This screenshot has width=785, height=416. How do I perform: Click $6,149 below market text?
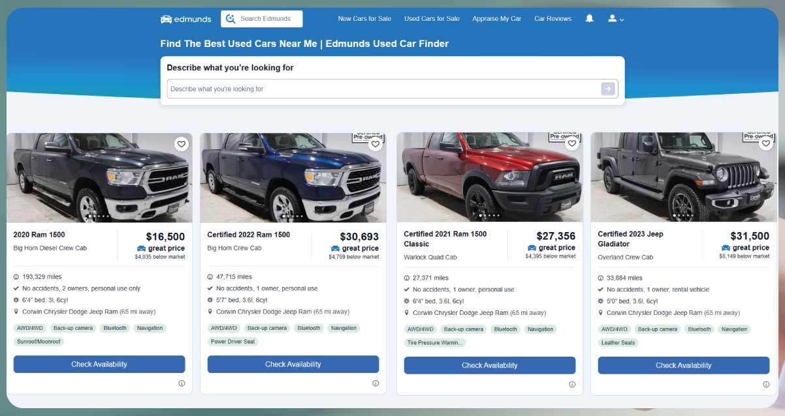point(745,256)
